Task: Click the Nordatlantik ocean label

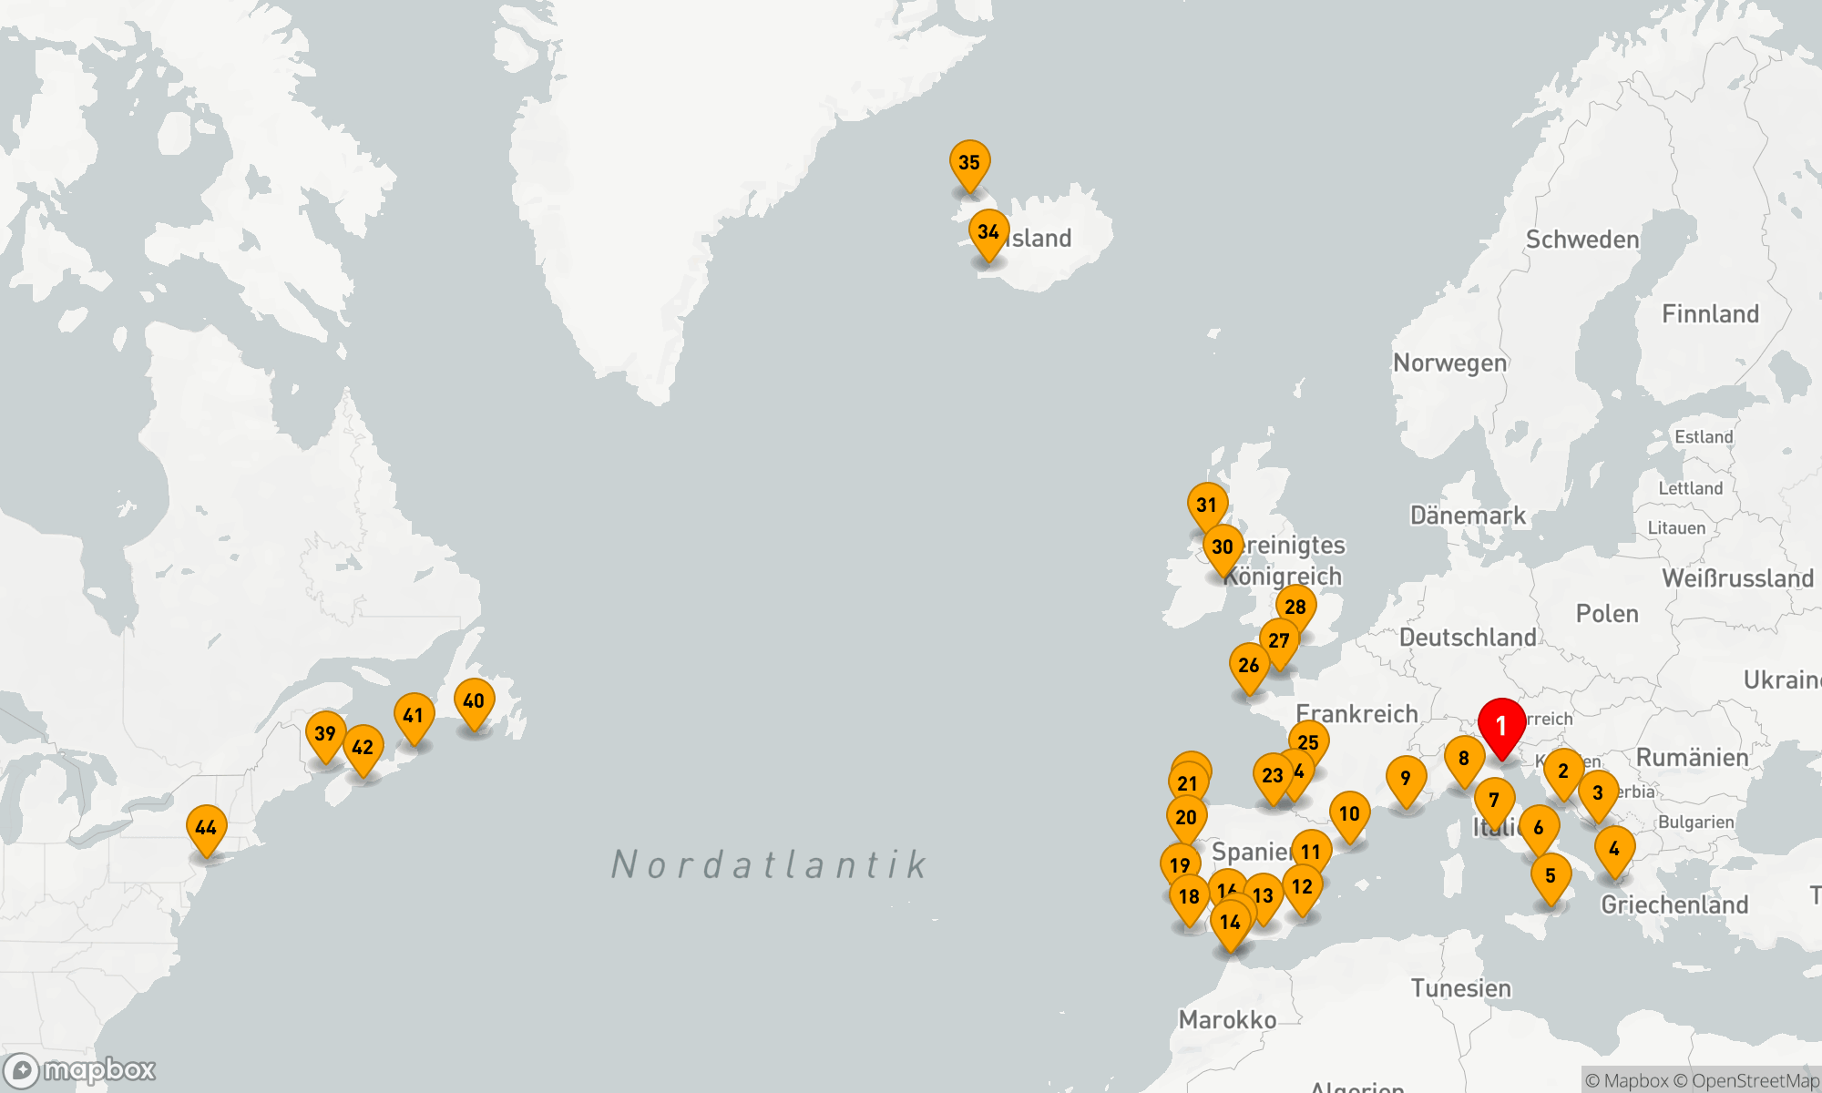Action: coord(770,864)
